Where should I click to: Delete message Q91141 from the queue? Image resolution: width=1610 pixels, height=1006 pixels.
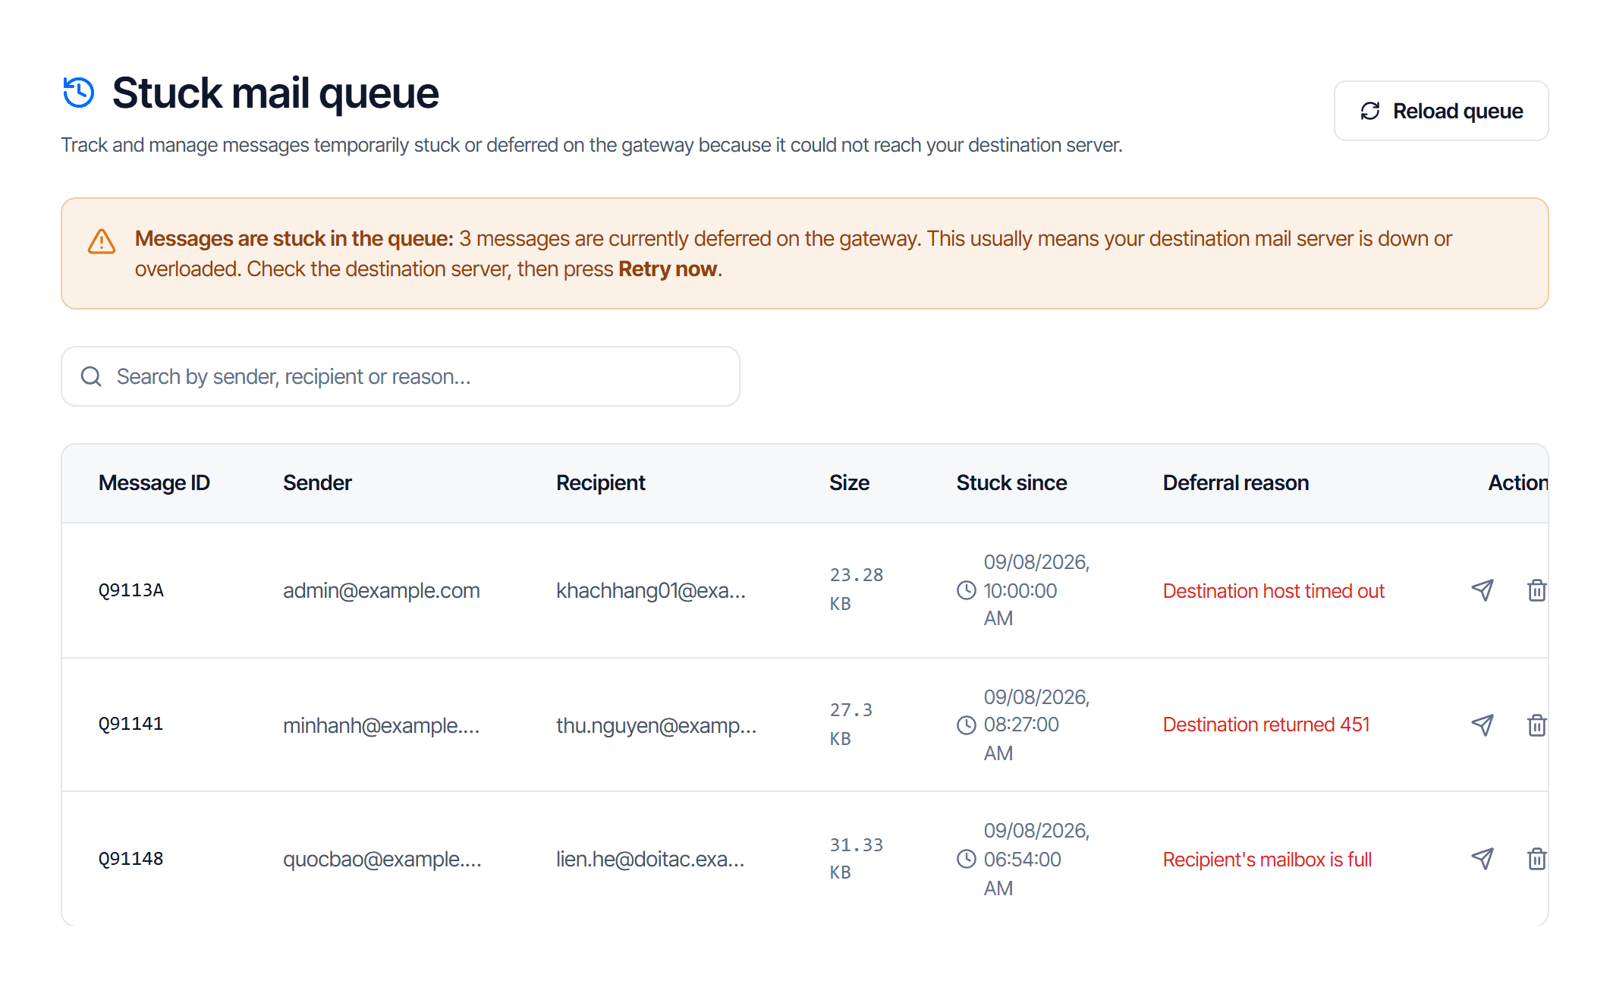[1536, 725]
